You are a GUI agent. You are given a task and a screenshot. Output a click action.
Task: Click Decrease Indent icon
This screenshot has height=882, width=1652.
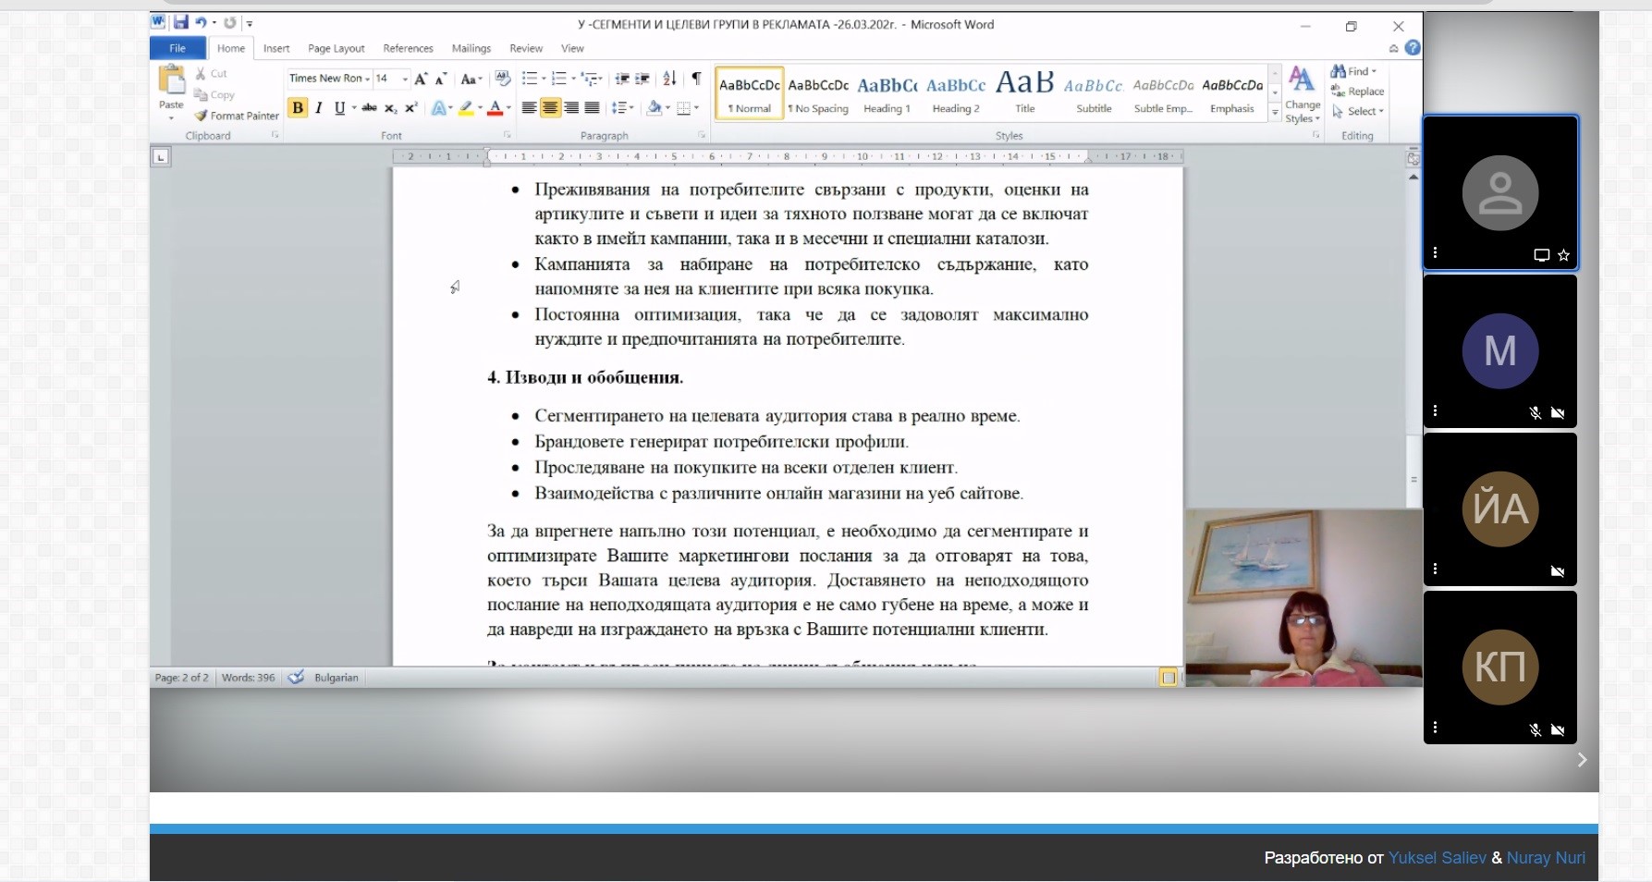tap(622, 79)
